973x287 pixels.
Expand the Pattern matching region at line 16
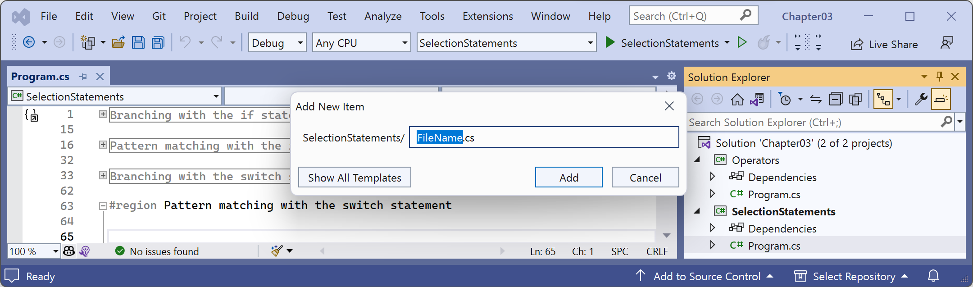pos(103,145)
